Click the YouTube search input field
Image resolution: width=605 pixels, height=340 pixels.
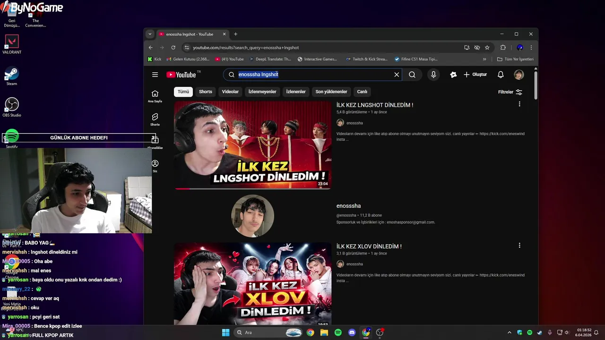pyautogui.click(x=312, y=75)
